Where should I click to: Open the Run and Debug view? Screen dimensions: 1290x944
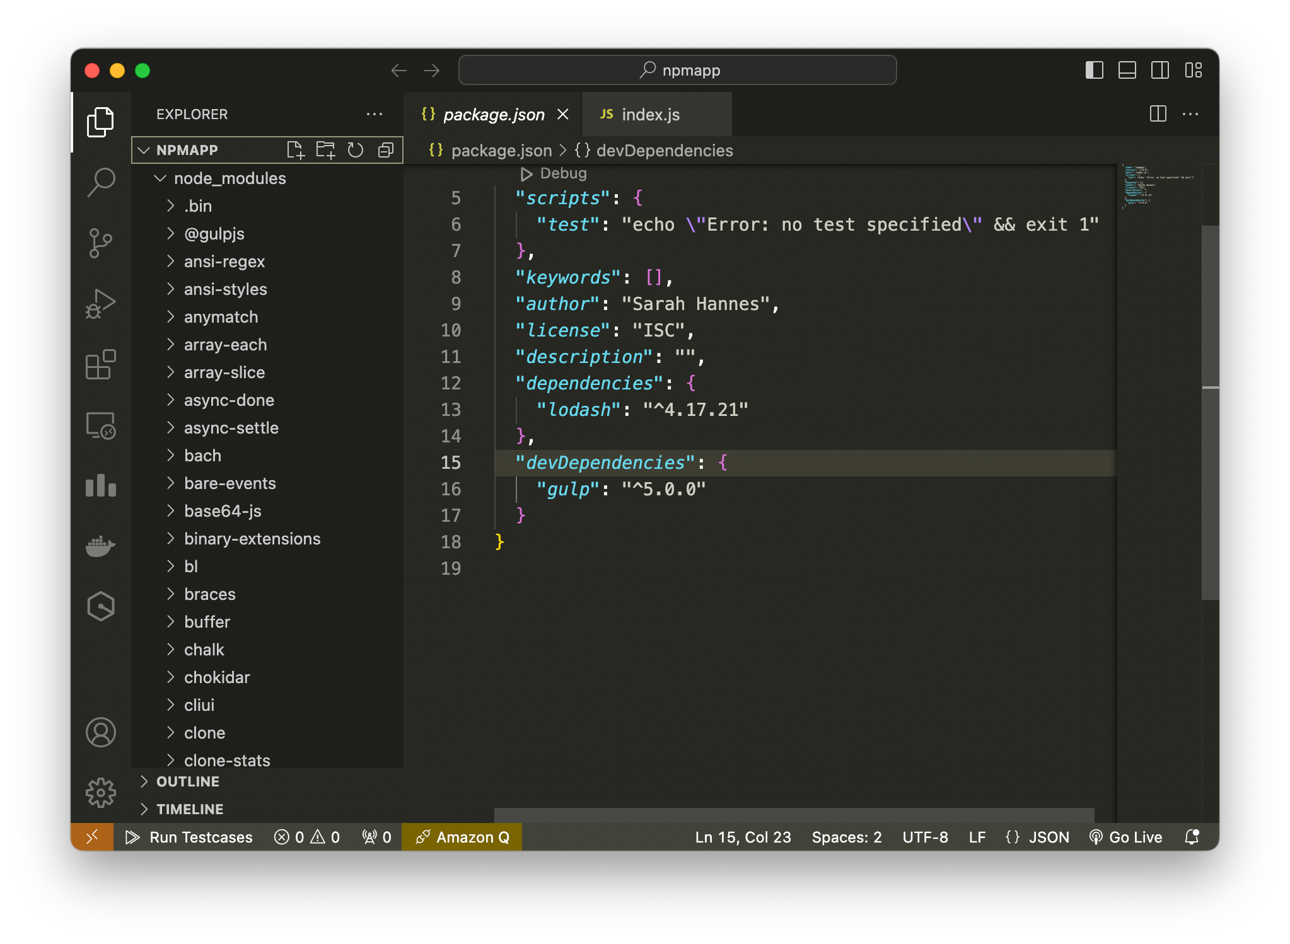[x=100, y=304]
